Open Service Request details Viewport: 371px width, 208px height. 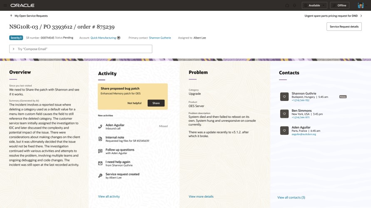coord(344,27)
